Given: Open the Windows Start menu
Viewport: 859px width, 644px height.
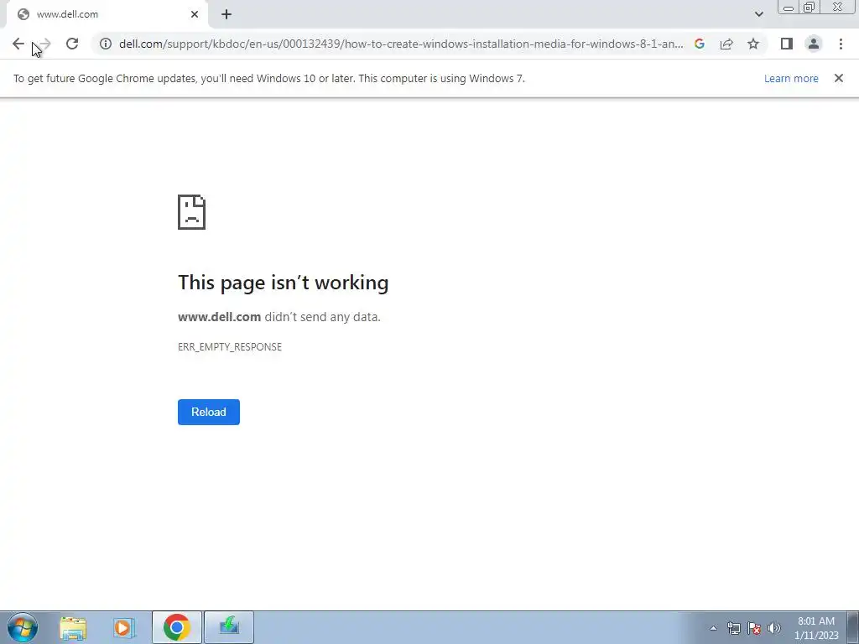Looking at the screenshot, I should (23, 627).
